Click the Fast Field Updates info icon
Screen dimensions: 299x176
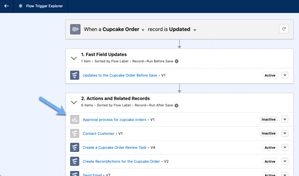tap(176, 61)
